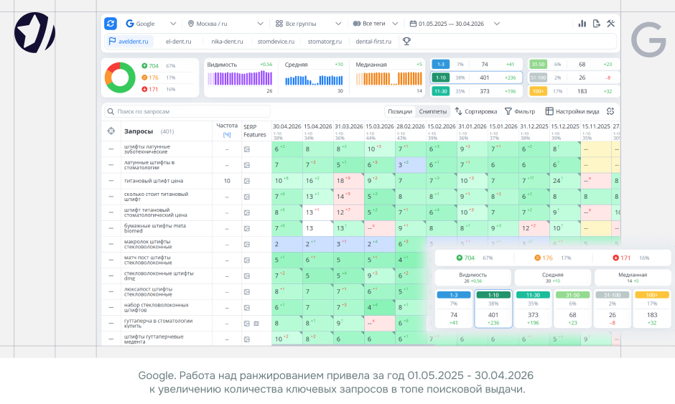Click the Частота [Ч] column link
This screenshot has width=675, height=404.
tap(227, 135)
